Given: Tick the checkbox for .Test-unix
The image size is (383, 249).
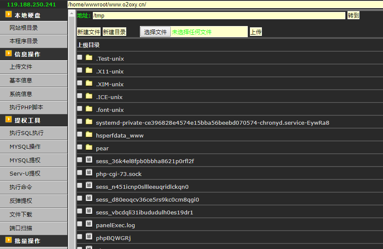Looking at the screenshot, I should click(80, 57).
